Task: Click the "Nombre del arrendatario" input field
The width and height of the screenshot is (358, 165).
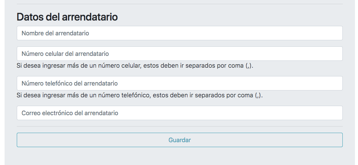Action: tap(179, 33)
